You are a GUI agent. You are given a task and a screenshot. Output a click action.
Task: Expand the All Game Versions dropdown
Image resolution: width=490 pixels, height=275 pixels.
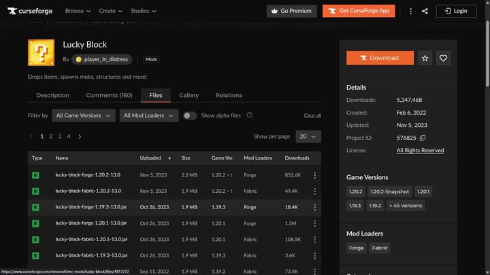click(x=83, y=115)
